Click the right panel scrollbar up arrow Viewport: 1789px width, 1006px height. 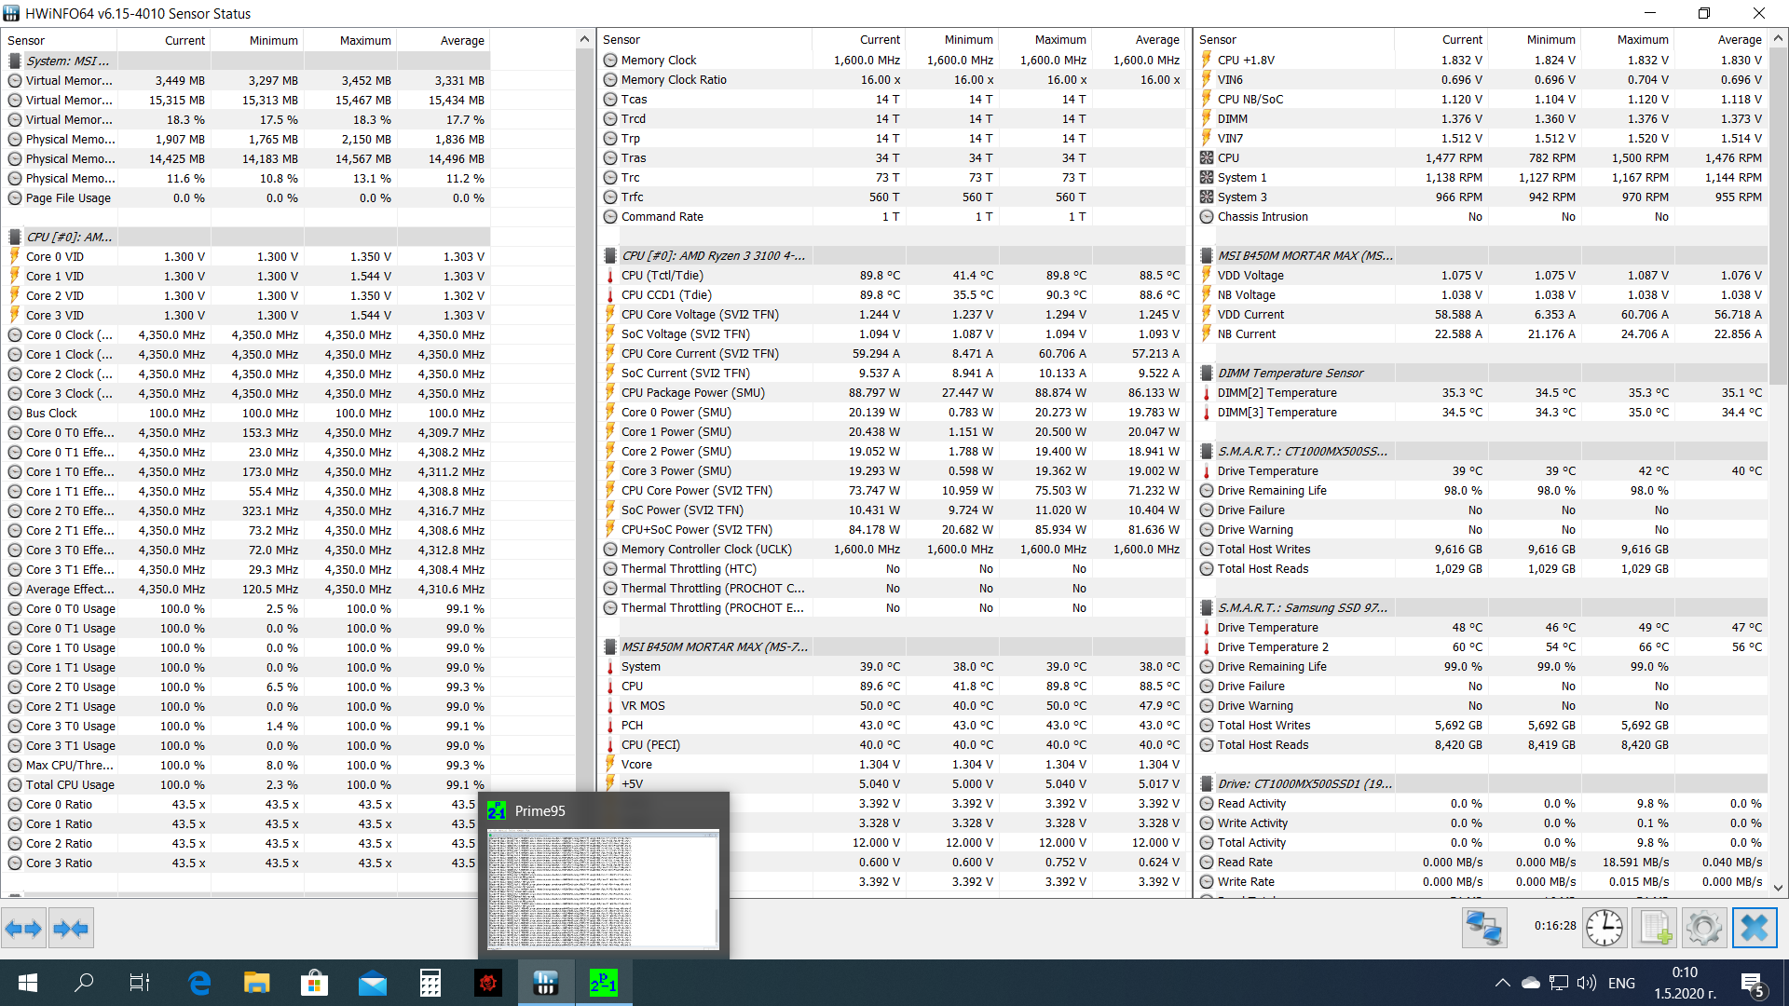tap(1779, 38)
